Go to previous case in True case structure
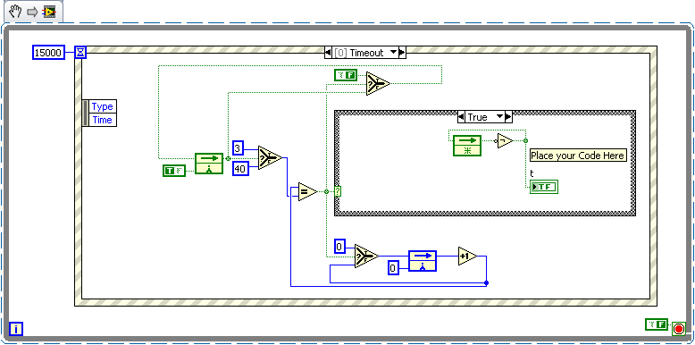 (461, 117)
